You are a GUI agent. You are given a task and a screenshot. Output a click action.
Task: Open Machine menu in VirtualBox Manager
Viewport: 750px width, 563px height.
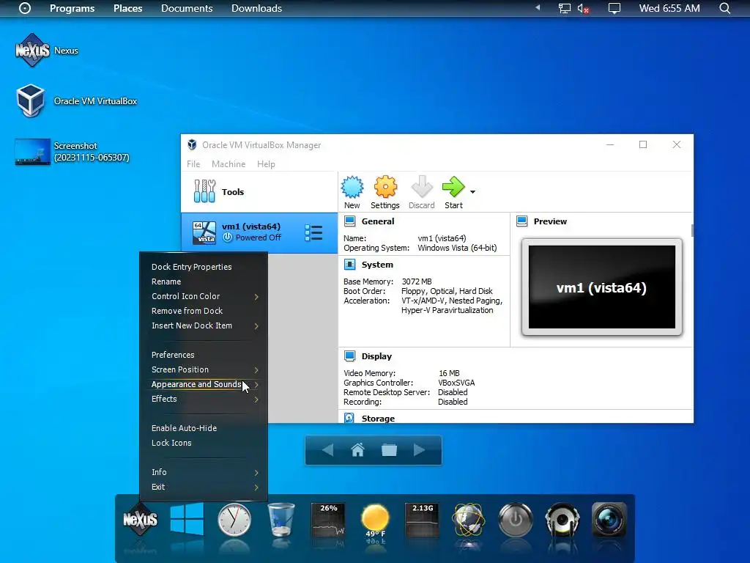(229, 163)
